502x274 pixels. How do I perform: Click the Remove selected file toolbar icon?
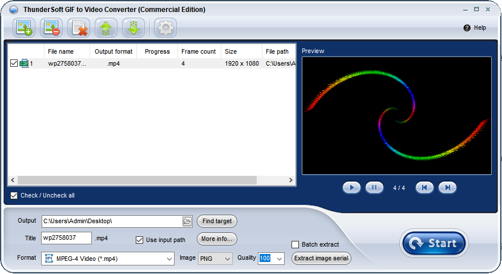[51, 27]
